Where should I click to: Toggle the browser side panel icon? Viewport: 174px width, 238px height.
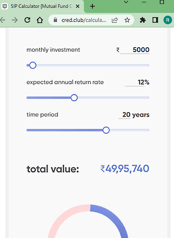point(155,20)
